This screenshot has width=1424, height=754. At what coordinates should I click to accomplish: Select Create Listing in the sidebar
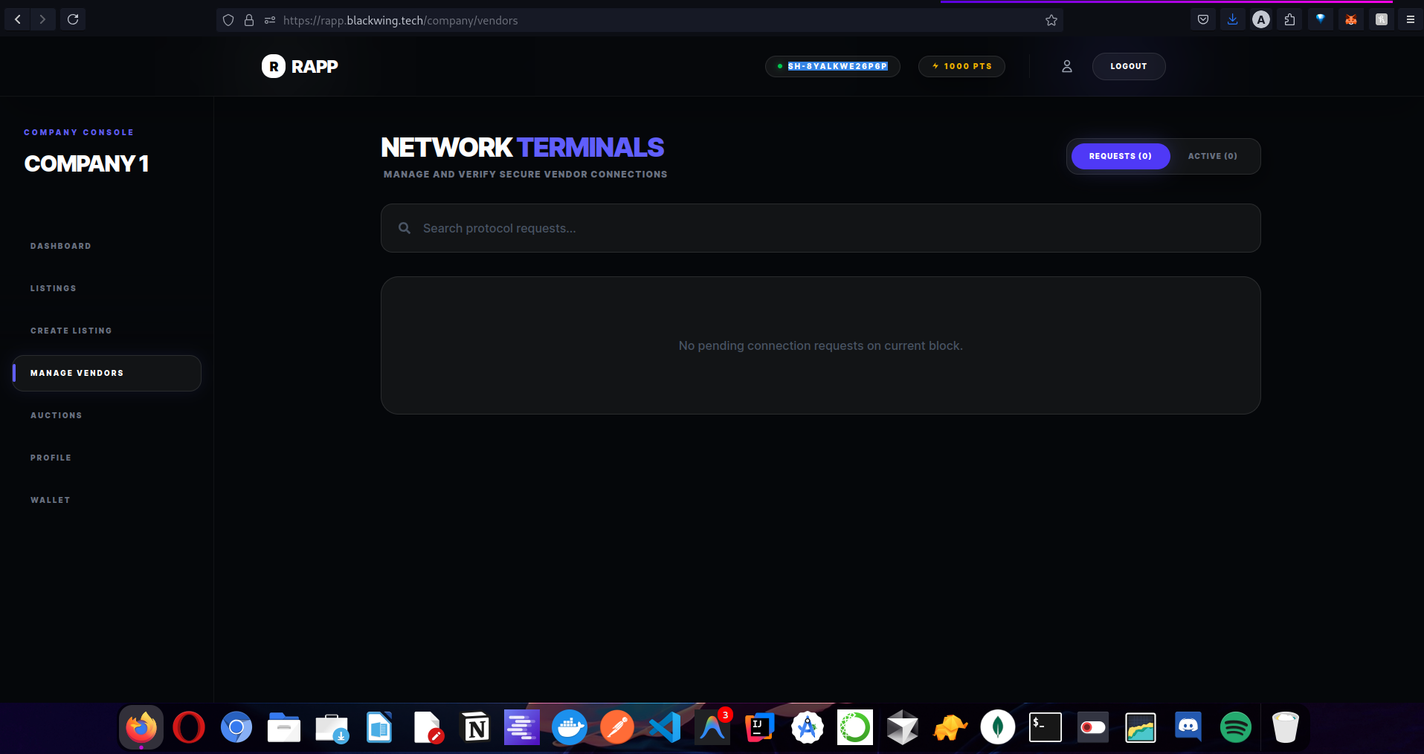(x=71, y=331)
